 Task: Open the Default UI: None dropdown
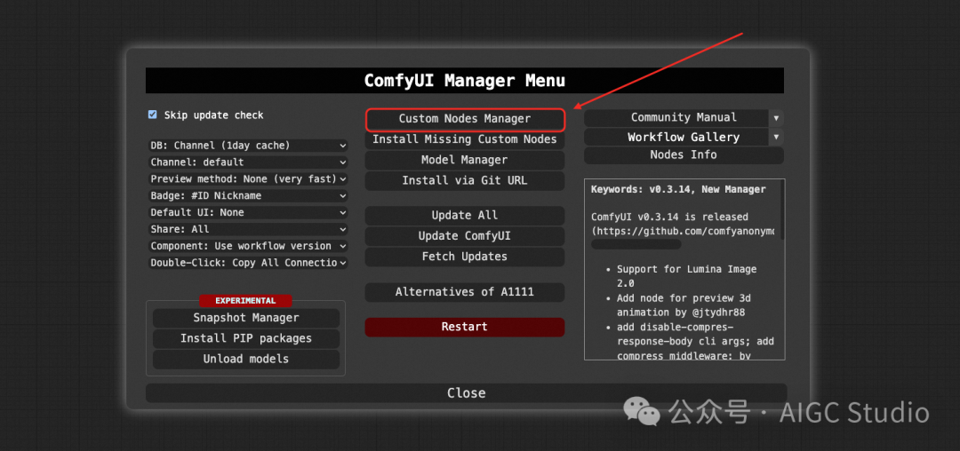click(x=248, y=213)
